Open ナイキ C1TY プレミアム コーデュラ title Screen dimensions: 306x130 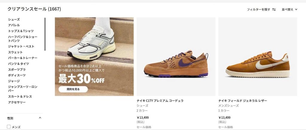click(x=160, y=100)
